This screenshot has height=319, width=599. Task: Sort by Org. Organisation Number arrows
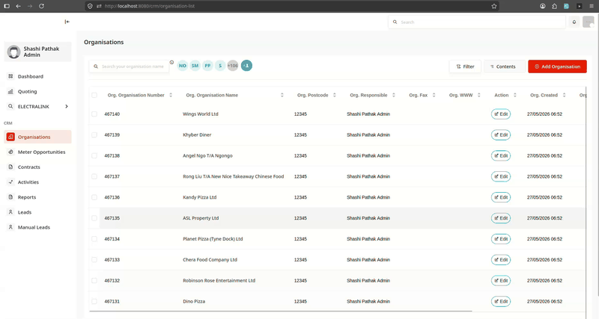(171, 95)
